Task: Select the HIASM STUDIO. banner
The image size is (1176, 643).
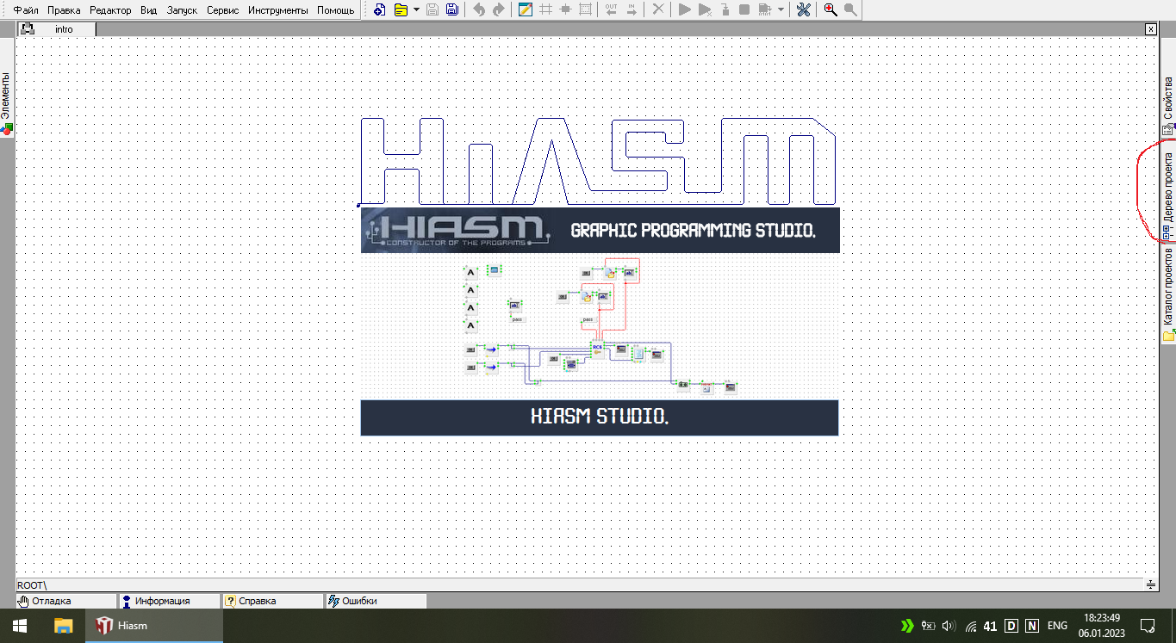Action: [600, 417]
